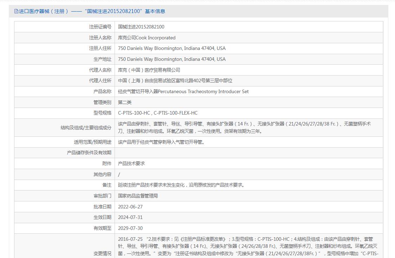Click the 注册人住所 label
Viewport: 395px width, 258px height.
[x=100, y=48]
